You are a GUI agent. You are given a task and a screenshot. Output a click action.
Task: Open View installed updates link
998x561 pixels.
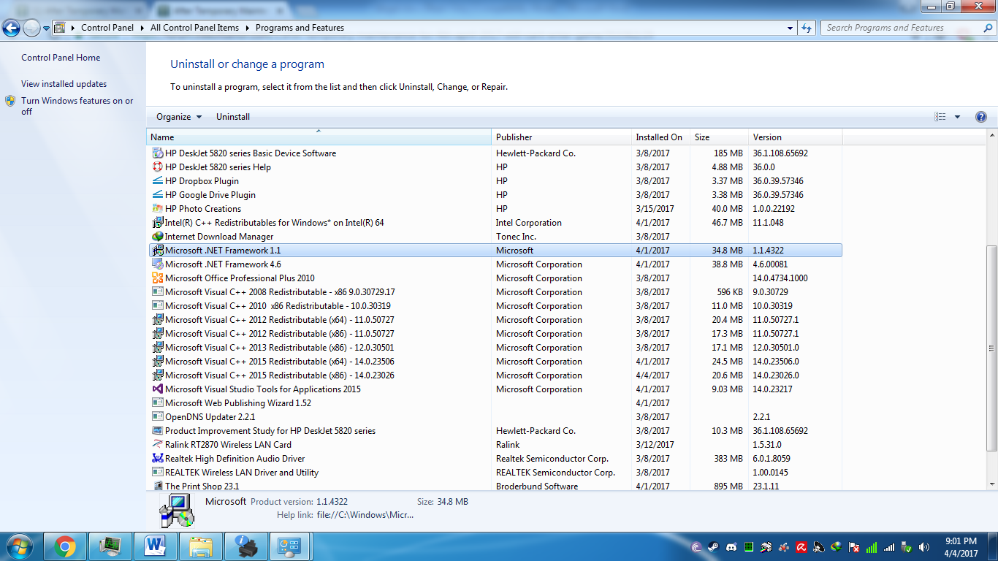[64, 84]
